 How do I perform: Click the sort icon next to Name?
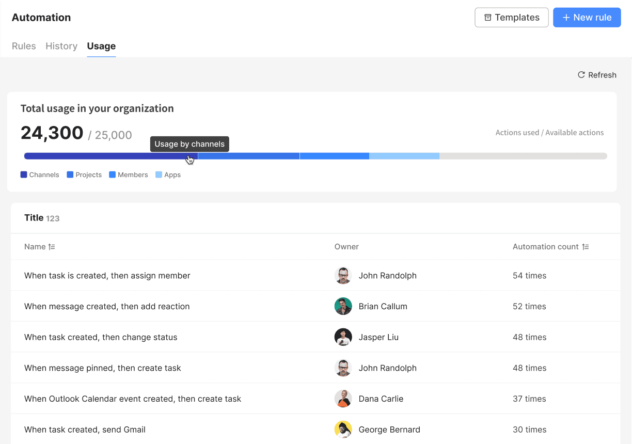pyautogui.click(x=52, y=247)
